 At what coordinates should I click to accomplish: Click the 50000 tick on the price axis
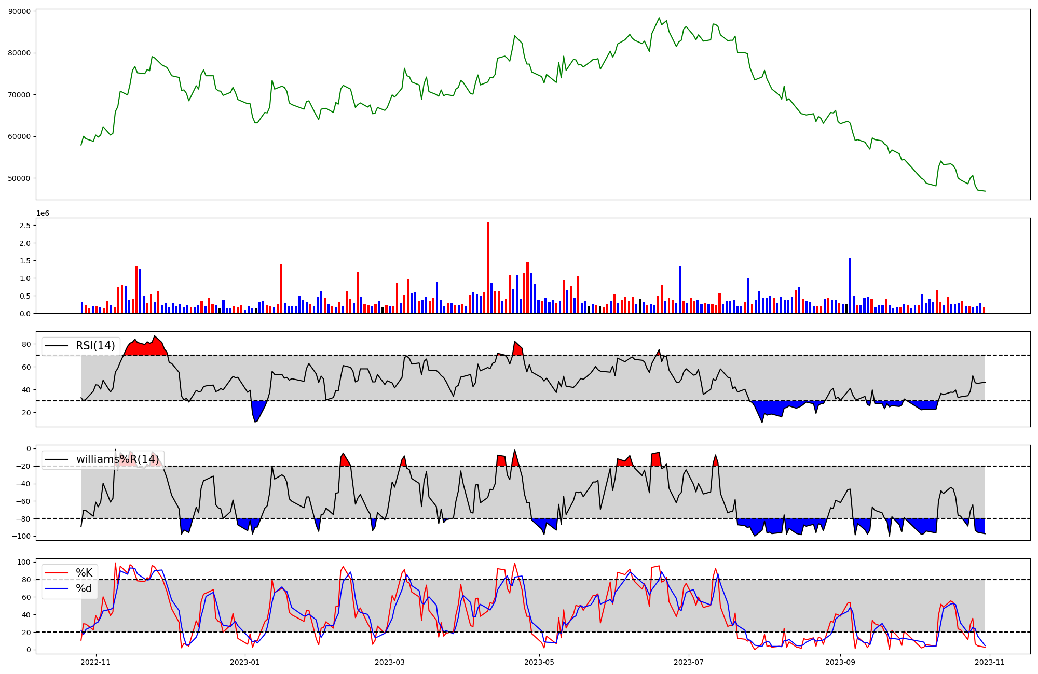coord(19,178)
